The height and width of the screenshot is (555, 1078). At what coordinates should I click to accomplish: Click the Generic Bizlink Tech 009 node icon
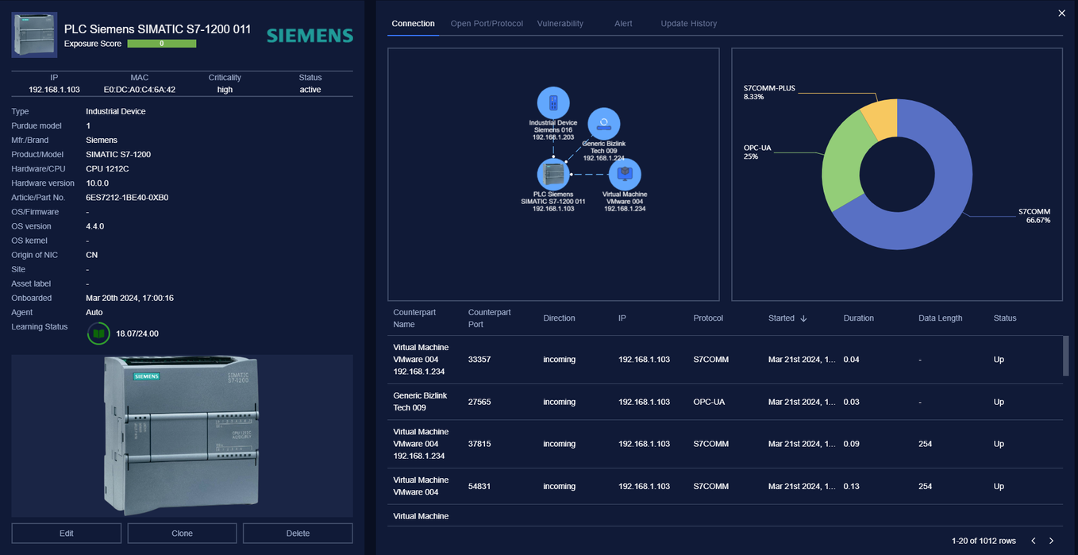pos(603,124)
